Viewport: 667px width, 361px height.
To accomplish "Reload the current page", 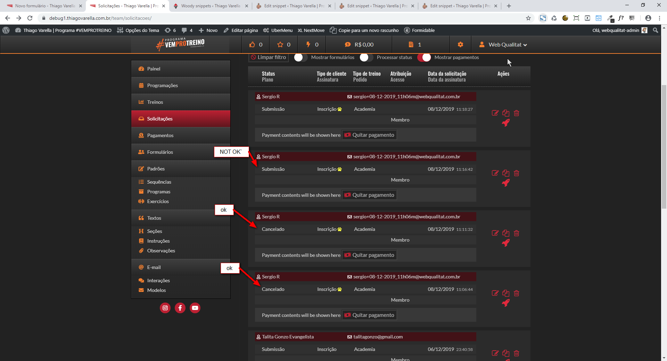I will 30,18.
